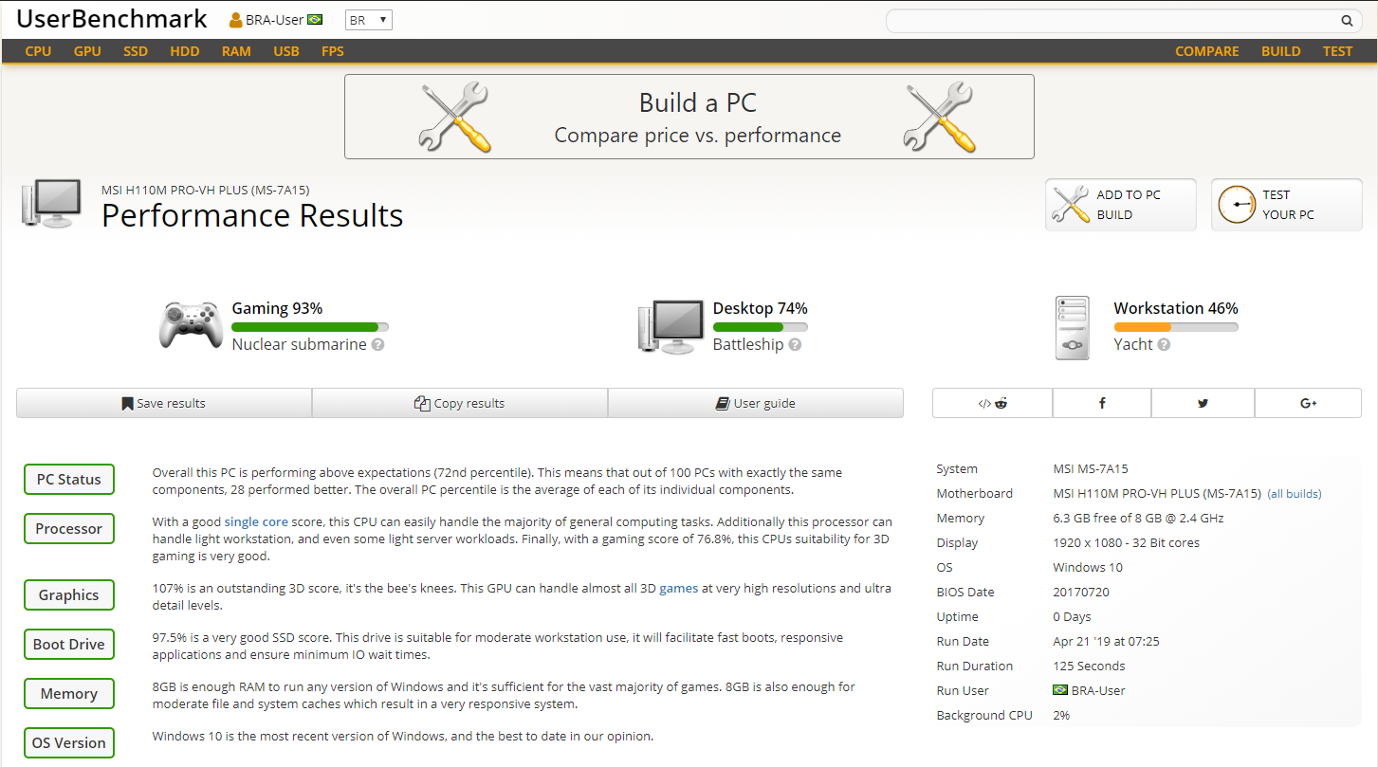Click the Memory button
1378x767 pixels.
click(x=69, y=693)
